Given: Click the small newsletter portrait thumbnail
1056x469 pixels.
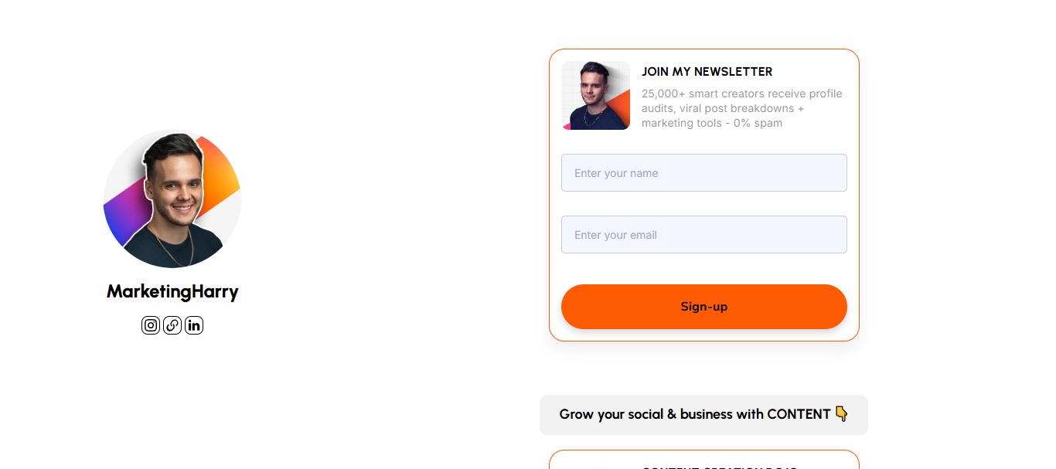Looking at the screenshot, I should click(595, 95).
